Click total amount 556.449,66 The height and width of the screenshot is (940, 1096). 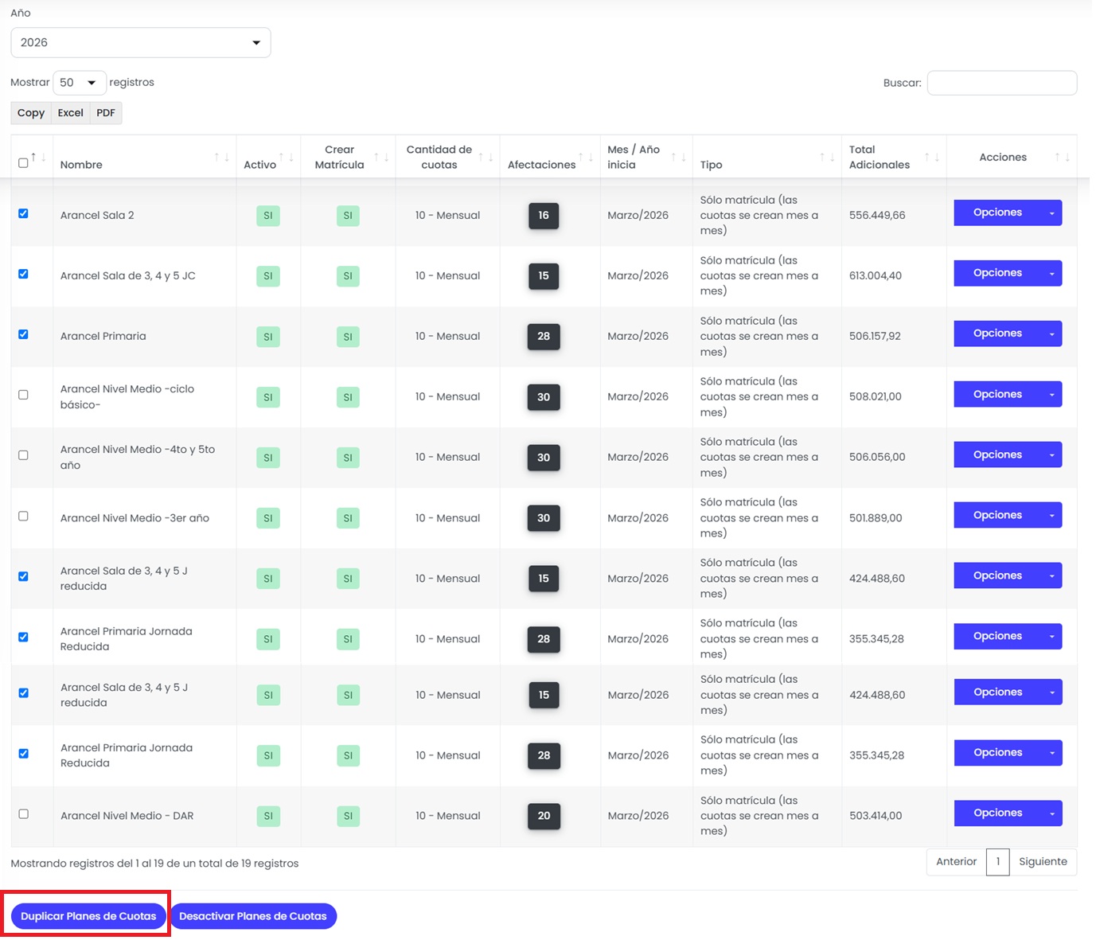[877, 216]
